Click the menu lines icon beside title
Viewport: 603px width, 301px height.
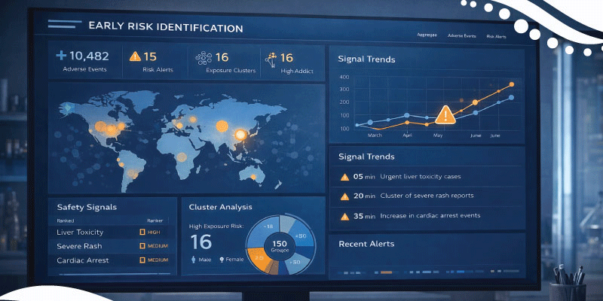[x=65, y=24]
